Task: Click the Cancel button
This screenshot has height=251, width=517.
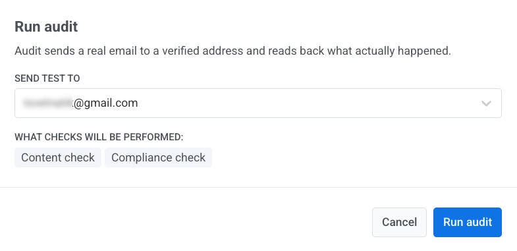Action: 399,222
